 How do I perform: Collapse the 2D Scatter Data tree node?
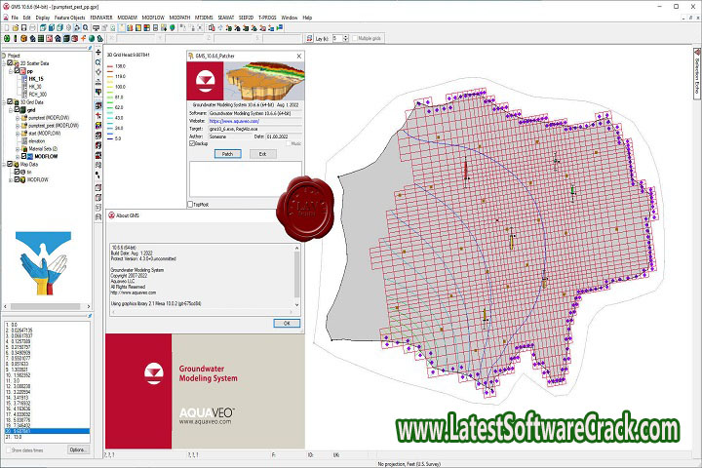tap(4, 65)
